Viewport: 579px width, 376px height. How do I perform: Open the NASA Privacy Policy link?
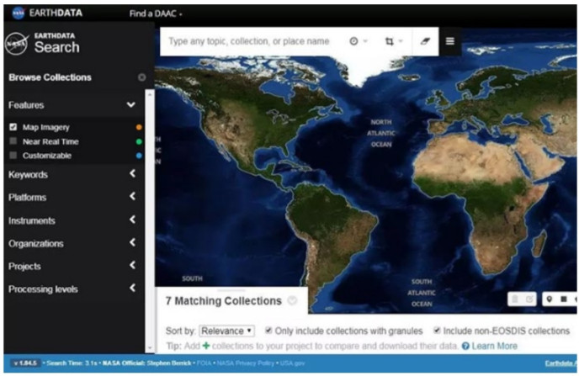pos(246,363)
